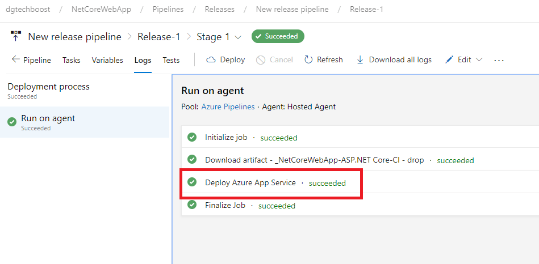Expand the Stage 1 dropdown chevron
Screen dimensions: 539x264
click(238, 37)
